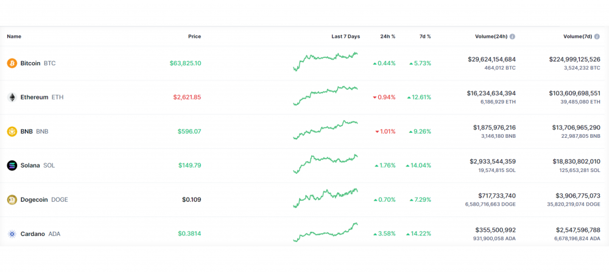609x272 pixels.
Task: Click the Last 7 Days column header
Action: pos(346,37)
